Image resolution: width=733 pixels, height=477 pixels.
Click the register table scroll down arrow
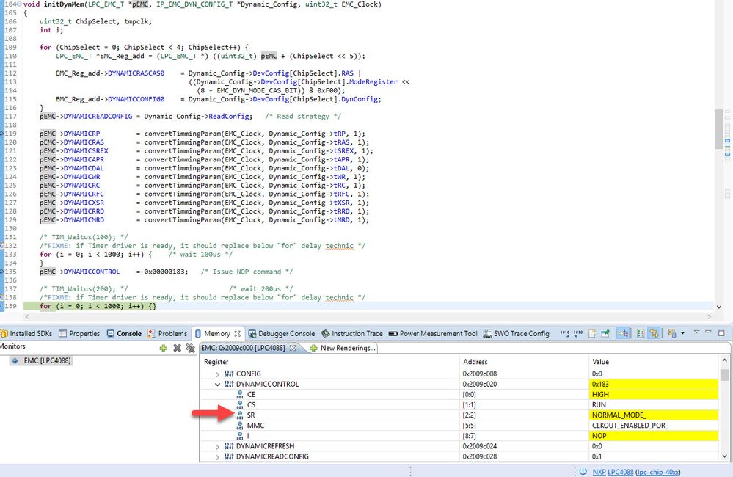[724, 456]
